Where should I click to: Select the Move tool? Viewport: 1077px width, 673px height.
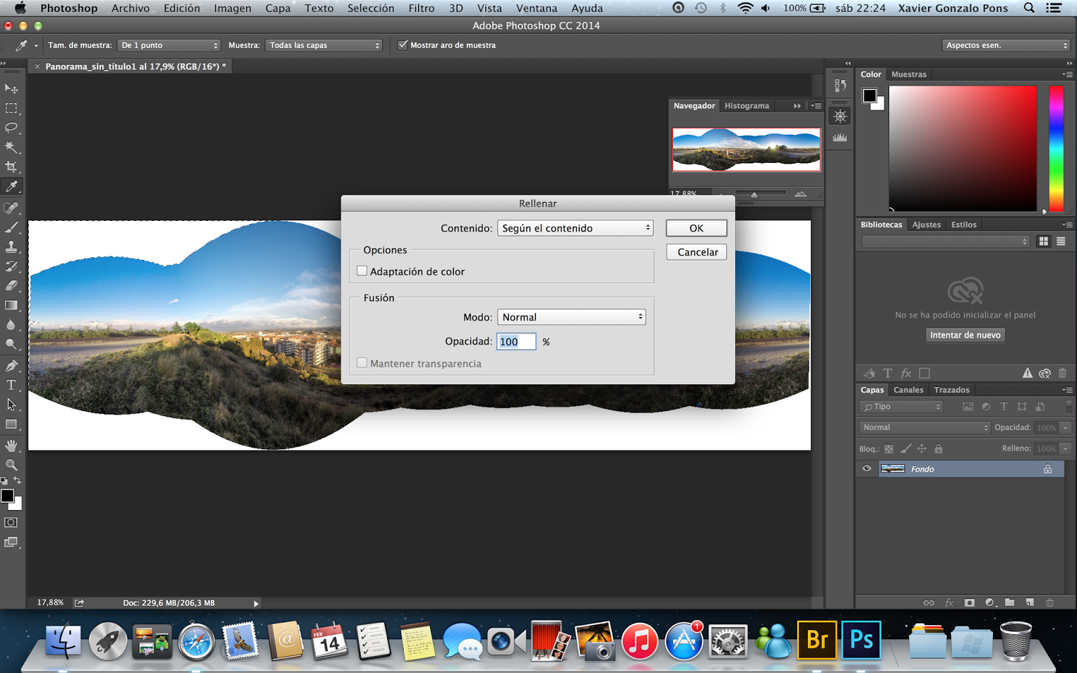click(11, 89)
